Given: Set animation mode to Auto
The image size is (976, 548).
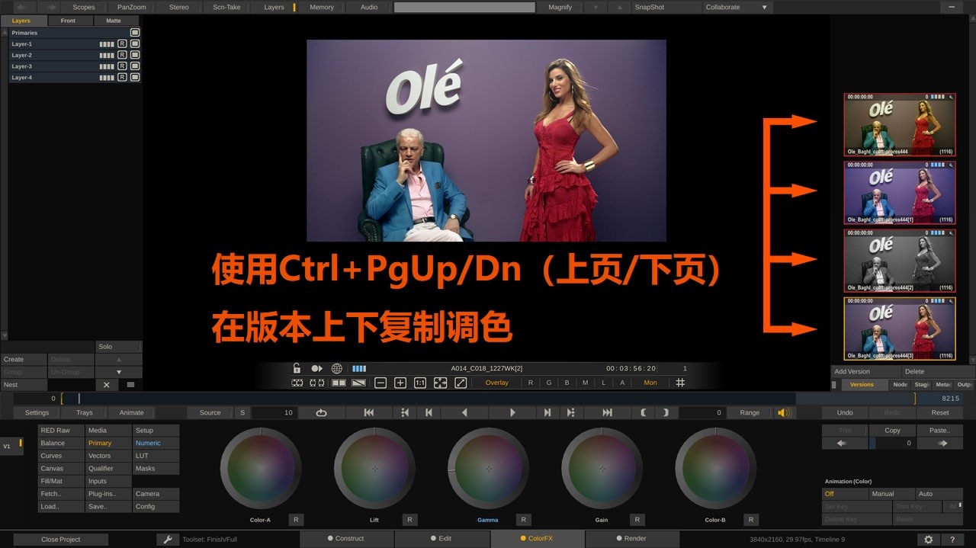Looking at the screenshot, I should pyautogui.click(x=939, y=494).
